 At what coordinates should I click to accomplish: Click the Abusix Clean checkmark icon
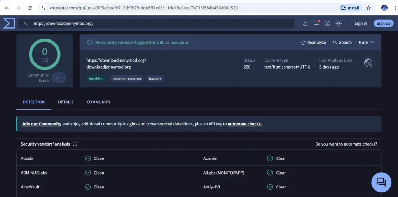click(x=87, y=158)
